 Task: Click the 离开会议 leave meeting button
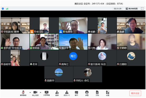135,93
